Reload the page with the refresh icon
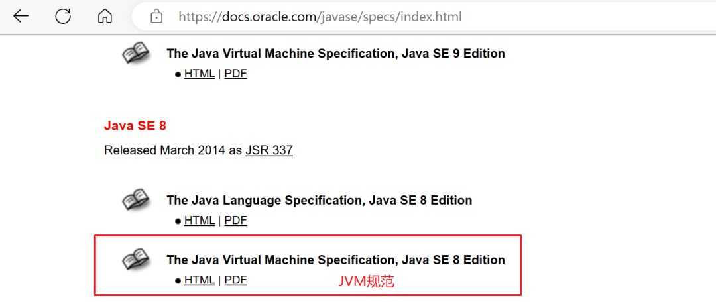Image resolution: width=716 pixels, height=308 pixels. [x=63, y=17]
